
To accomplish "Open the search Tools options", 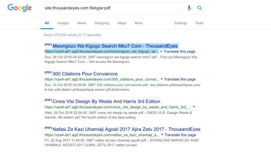I will pyautogui.click(x=199, y=23).
